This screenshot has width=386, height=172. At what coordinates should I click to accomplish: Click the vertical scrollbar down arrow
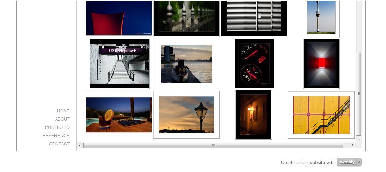tap(359, 139)
